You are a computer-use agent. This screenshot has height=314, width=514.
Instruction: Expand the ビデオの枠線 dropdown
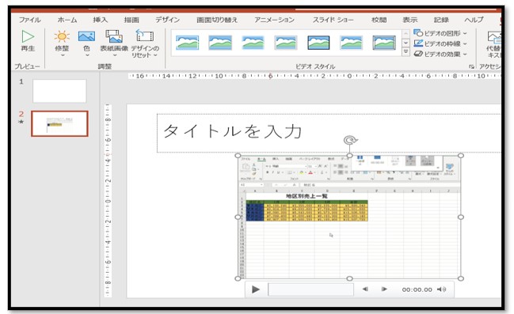click(465, 44)
